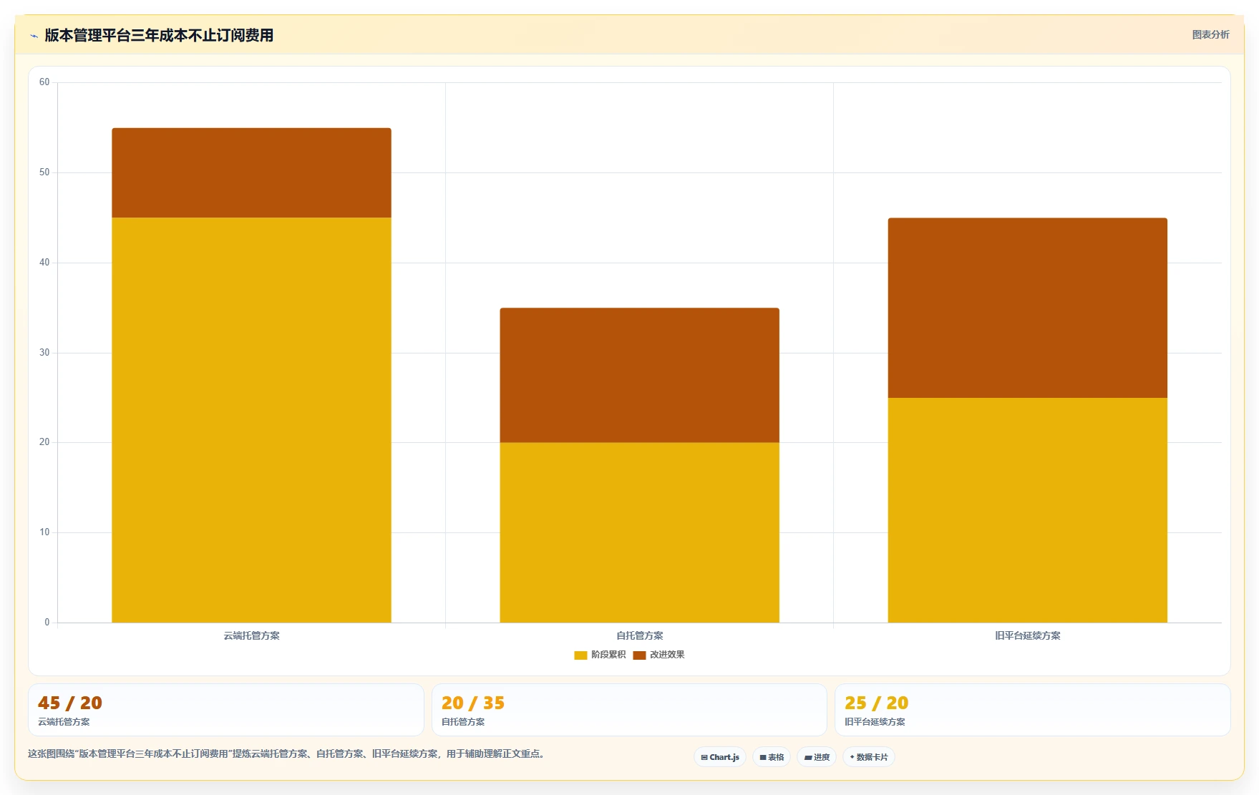This screenshot has height=795, width=1259.
Task: Click the brown bar segment for 云端托管方案
Action: tap(251, 172)
